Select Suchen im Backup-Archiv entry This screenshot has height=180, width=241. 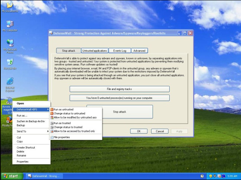point(31,121)
